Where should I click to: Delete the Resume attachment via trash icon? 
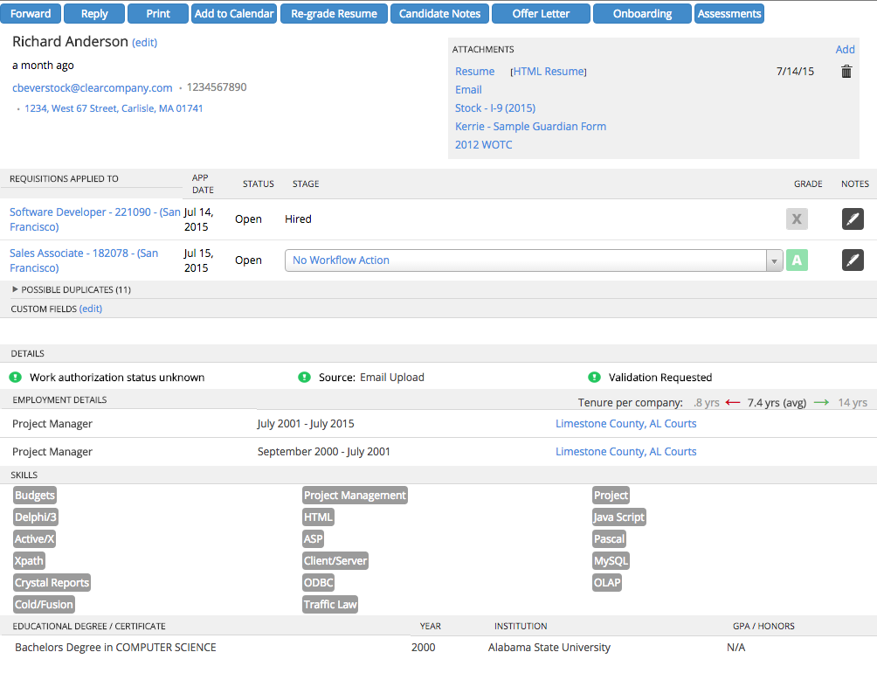(846, 72)
